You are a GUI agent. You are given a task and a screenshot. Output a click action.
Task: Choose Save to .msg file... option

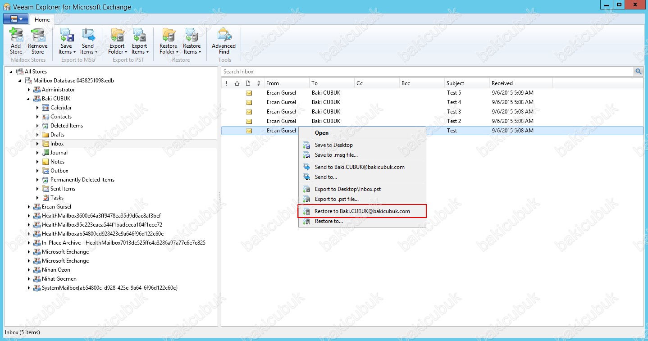[x=362, y=155]
